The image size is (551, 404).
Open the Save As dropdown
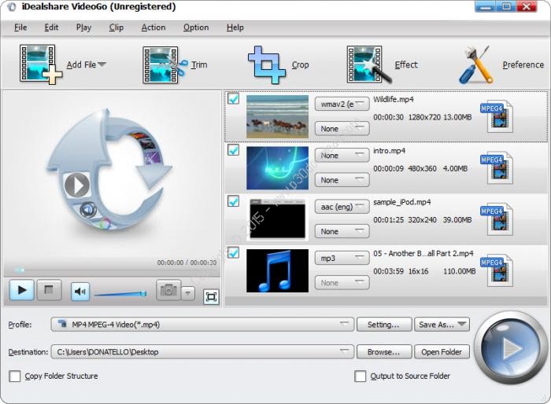(442, 325)
